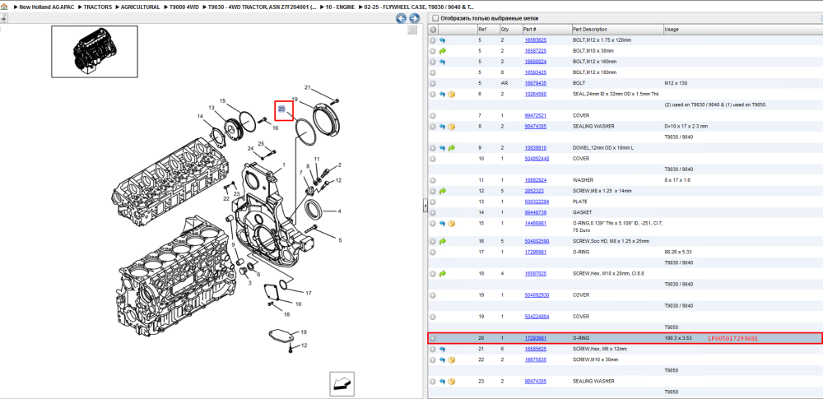
Task: Select callout number 14 in the diagram
Action: (x=200, y=116)
